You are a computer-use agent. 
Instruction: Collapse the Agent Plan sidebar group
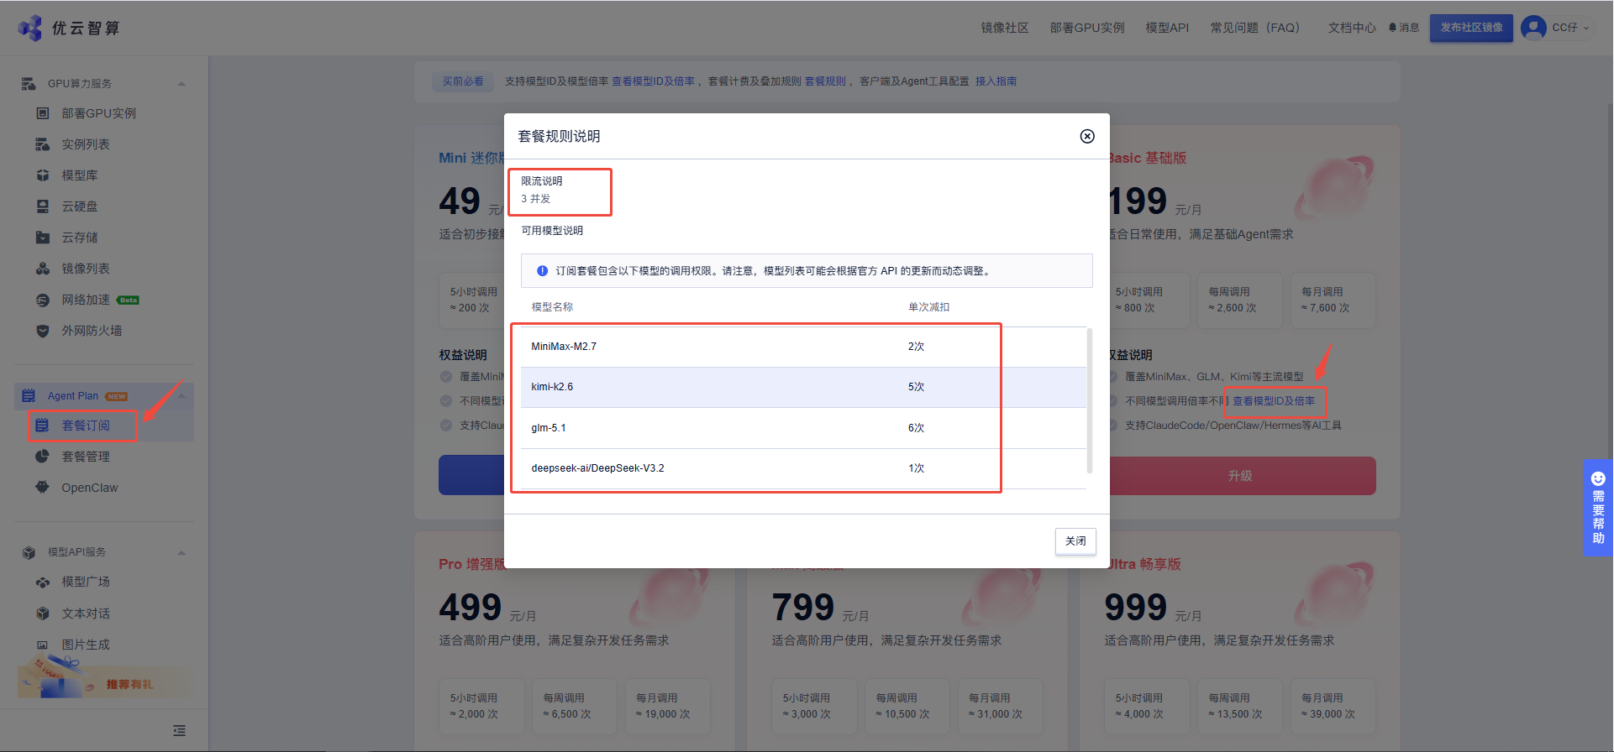pyautogui.click(x=181, y=396)
